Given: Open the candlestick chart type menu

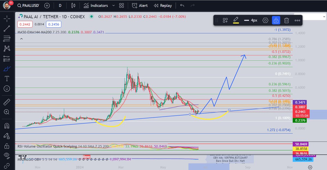Looking at the screenshot, I should coord(73,5).
